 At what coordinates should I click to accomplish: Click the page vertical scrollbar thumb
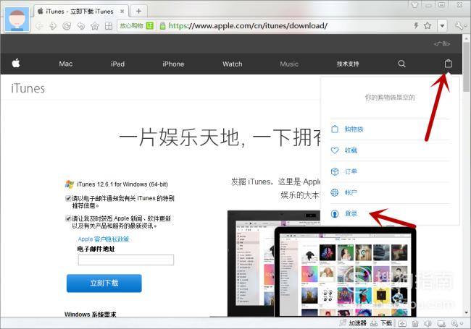(x=467, y=67)
